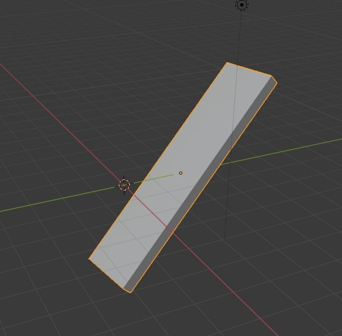
Task: Click the orange object origin dot
Action: point(180,173)
